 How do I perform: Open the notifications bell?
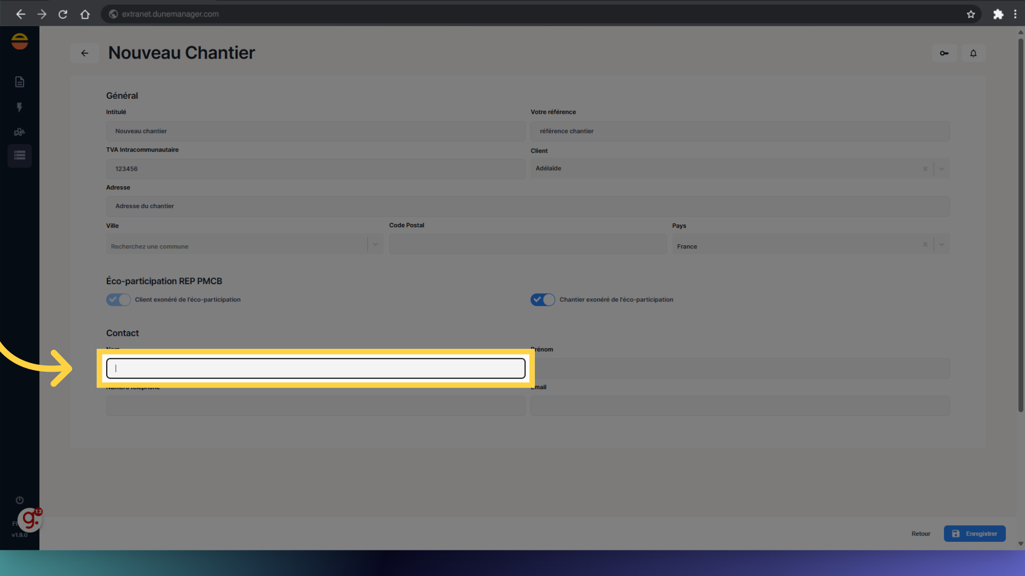pos(973,53)
